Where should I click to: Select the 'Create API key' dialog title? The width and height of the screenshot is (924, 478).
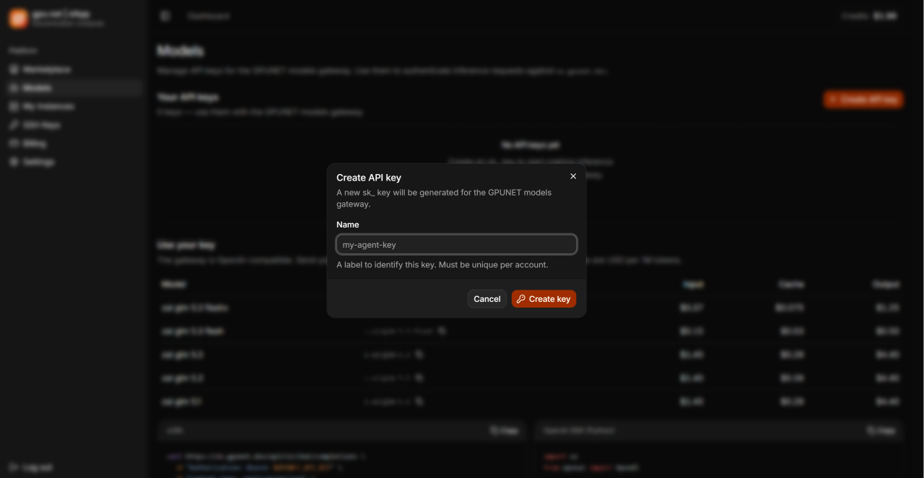[369, 178]
